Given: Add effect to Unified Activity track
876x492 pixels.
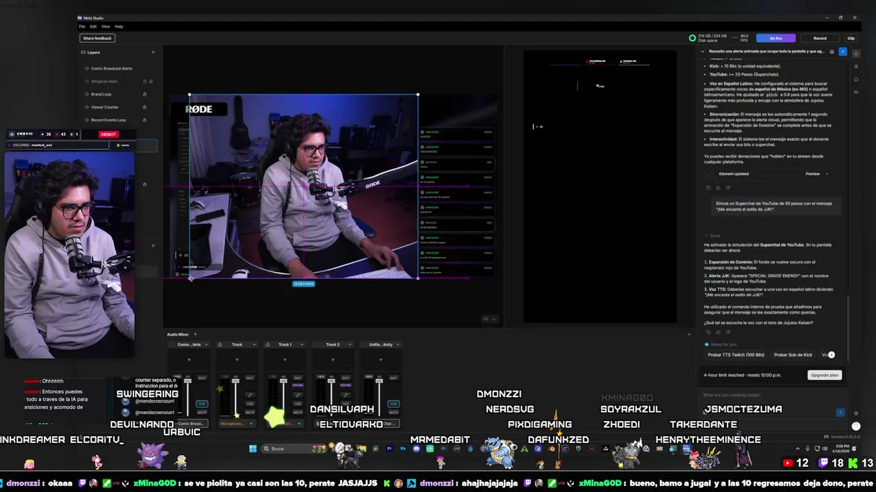Looking at the screenshot, I should point(381,359).
